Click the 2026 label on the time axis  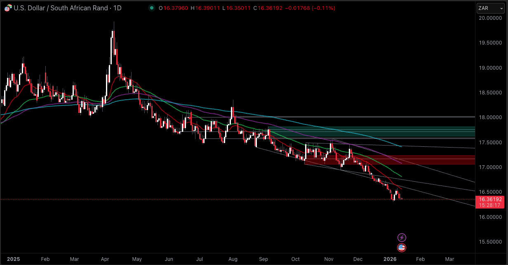click(x=390, y=259)
